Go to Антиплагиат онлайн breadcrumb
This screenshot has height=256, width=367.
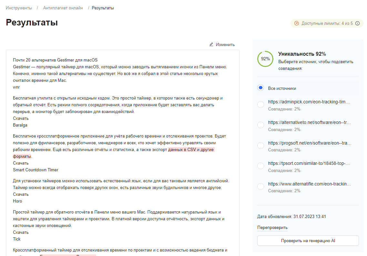[x=63, y=8]
